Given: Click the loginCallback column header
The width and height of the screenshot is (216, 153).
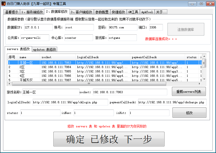Looking at the screenshot, I should click(102, 57).
